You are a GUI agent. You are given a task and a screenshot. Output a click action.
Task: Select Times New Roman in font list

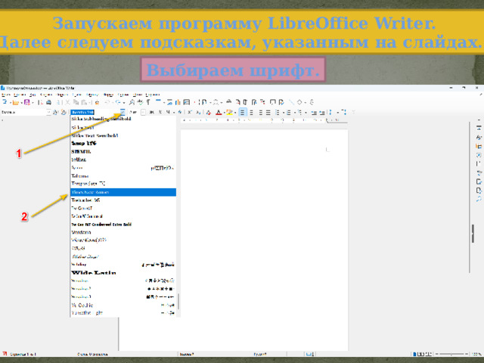123,192
